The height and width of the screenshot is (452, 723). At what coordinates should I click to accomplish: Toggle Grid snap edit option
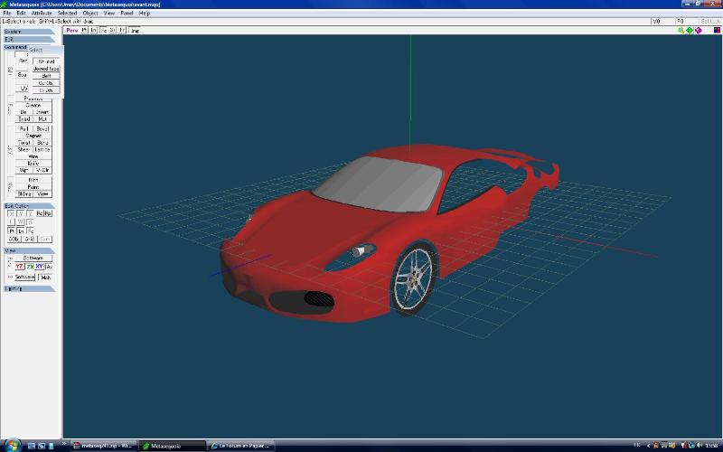coord(30,239)
